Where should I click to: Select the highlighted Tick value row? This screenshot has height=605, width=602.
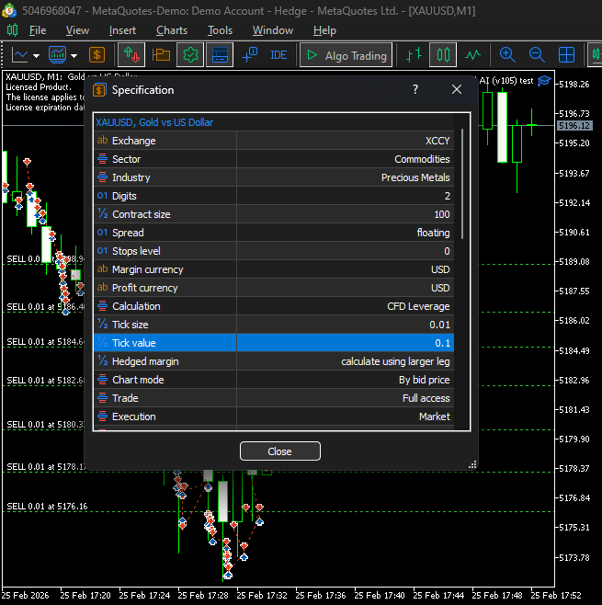[274, 343]
